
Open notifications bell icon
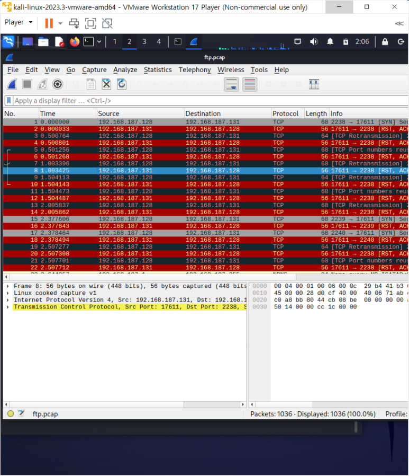click(x=330, y=41)
